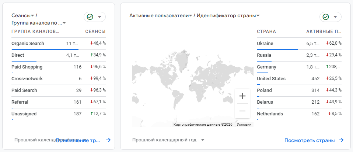Viewport: 353px width, 152px height.
Task: Click the Paid Shopping channel row
Action: point(27,67)
